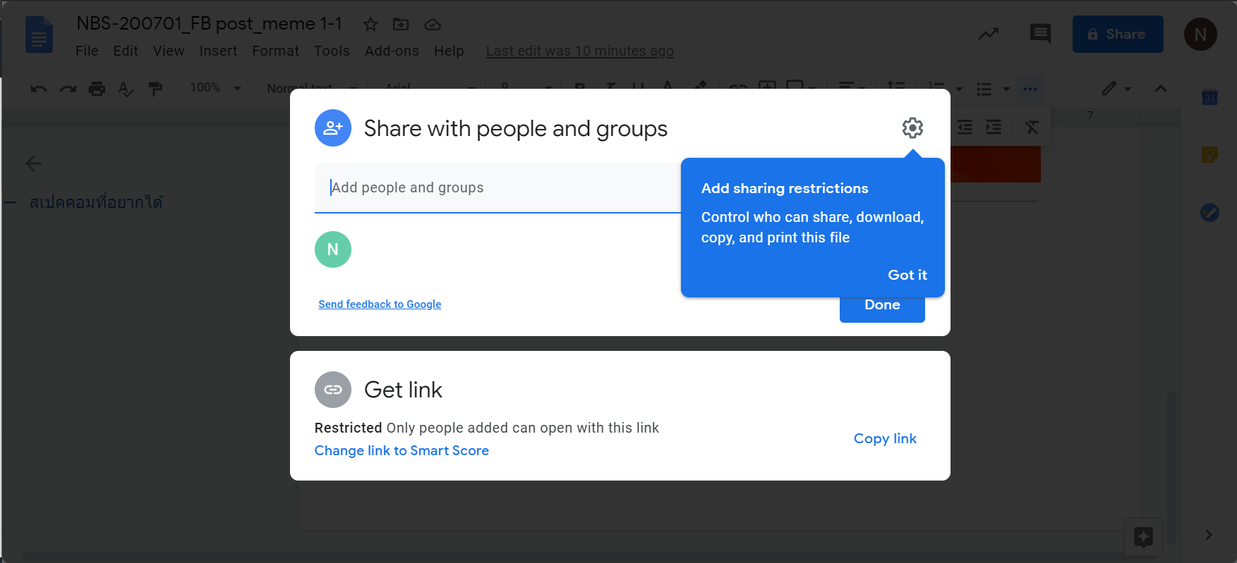The image size is (1237, 563).
Task: Open the zoom 100% dropdown
Action: (x=215, y=87)
